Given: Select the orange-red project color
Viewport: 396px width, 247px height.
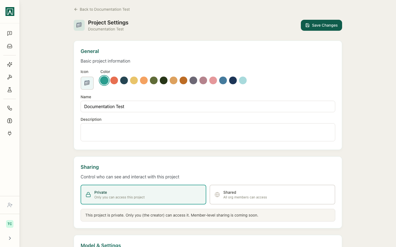Looking at the screenshot, I should pyautogui.click(x=114, y=80).
